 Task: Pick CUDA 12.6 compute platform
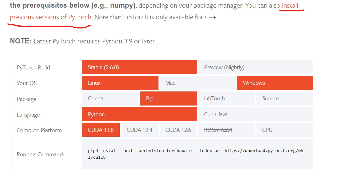click(178, 130)
